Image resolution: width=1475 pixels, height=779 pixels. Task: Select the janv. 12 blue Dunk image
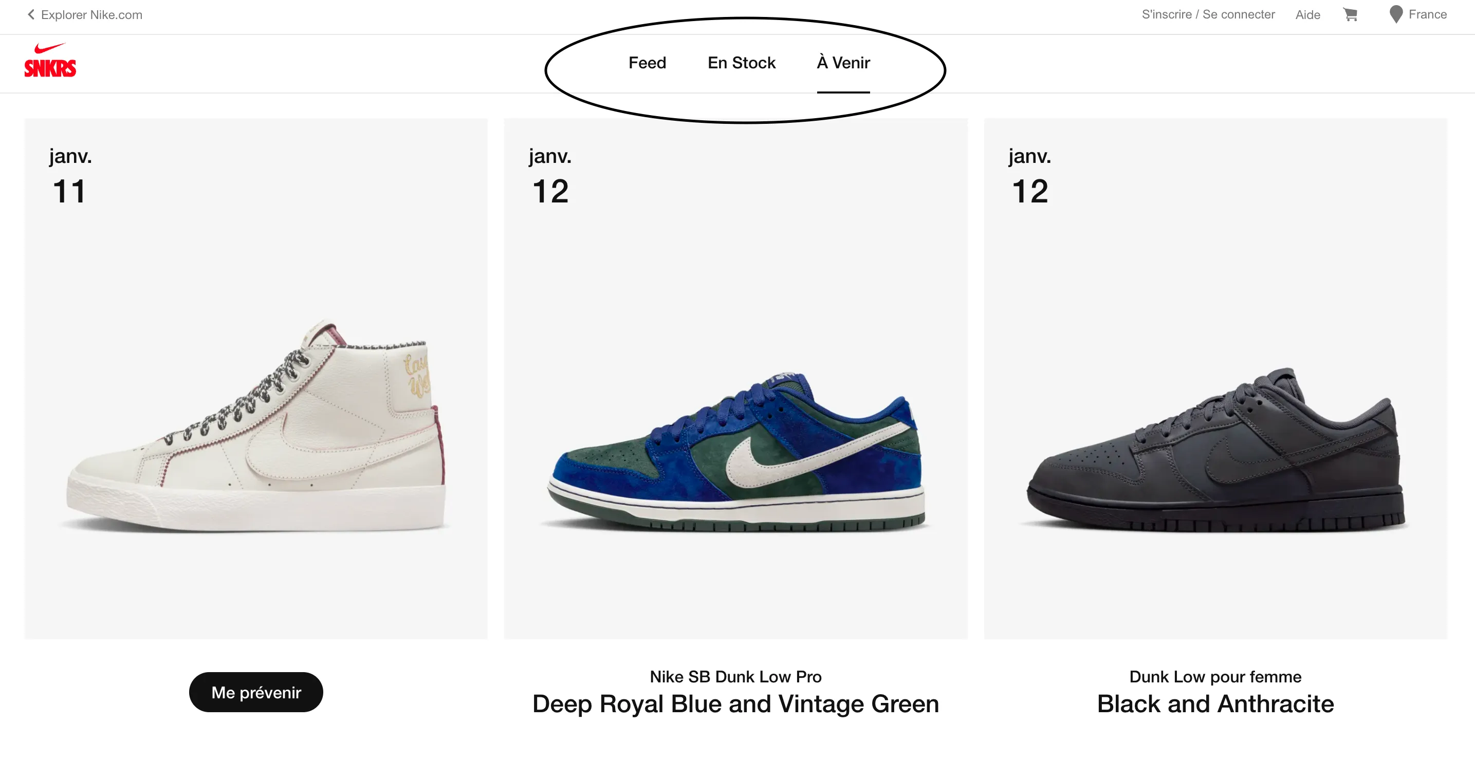coord(736,447)
